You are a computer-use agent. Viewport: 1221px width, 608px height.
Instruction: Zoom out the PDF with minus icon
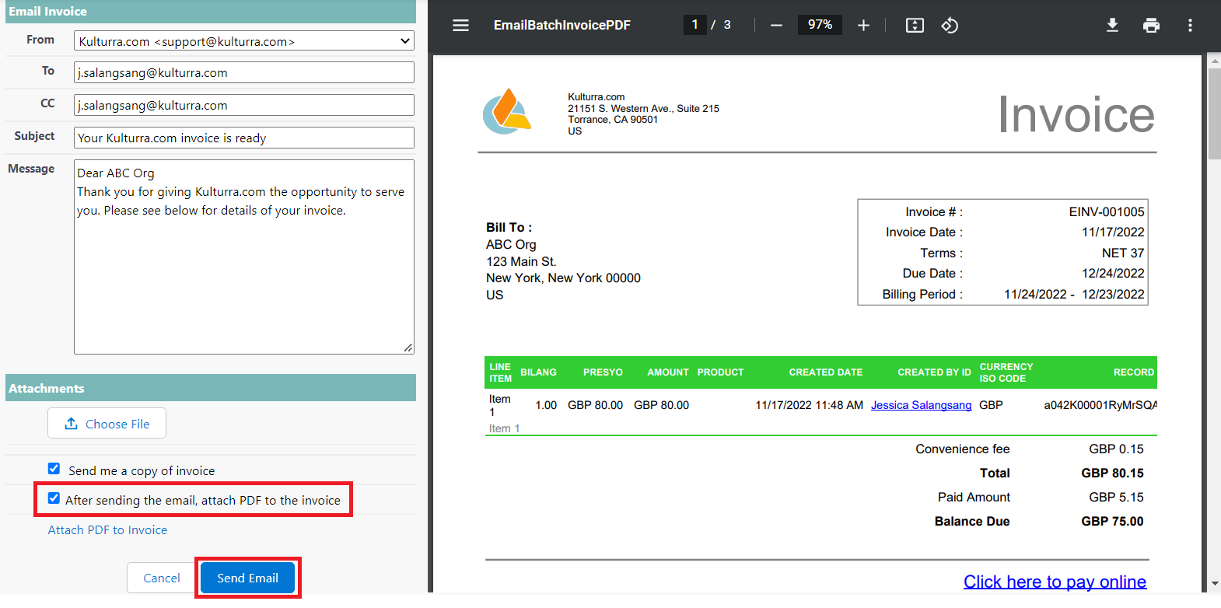tap(776, 26)
